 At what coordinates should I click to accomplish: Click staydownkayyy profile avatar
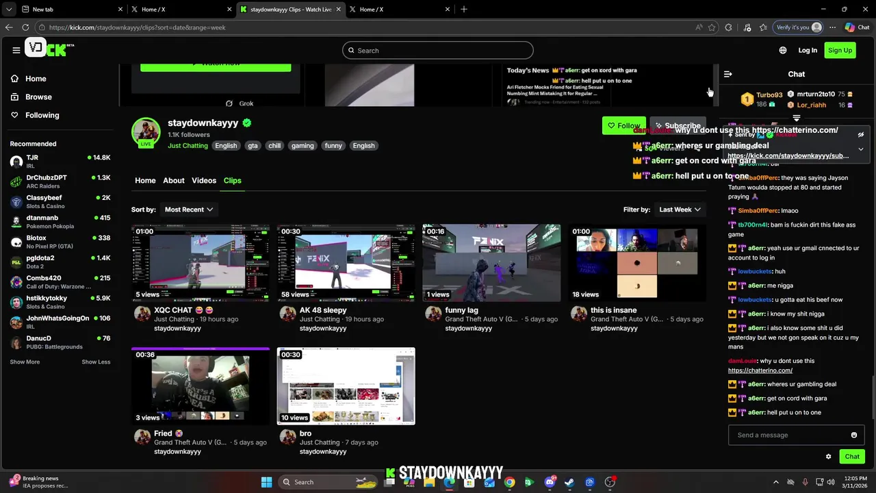146,132
